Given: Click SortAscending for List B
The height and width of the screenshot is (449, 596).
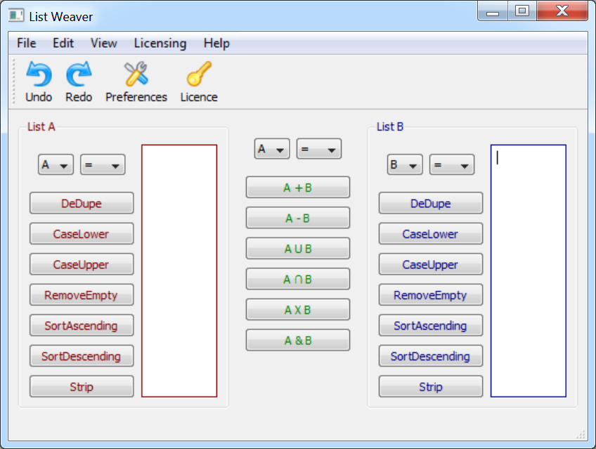Looking at the screenshot, I should (x=430, y=326).
